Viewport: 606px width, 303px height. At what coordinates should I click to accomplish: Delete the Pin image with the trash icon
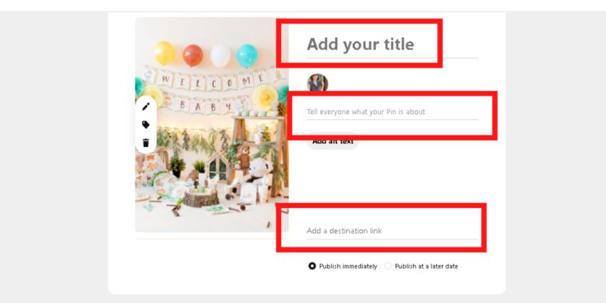tap(146, 143)
